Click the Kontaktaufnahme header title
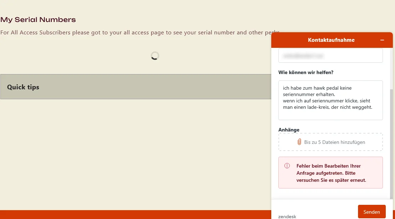Screen dimensions: 395x219 pyautogui.click(x=331, y=40)
